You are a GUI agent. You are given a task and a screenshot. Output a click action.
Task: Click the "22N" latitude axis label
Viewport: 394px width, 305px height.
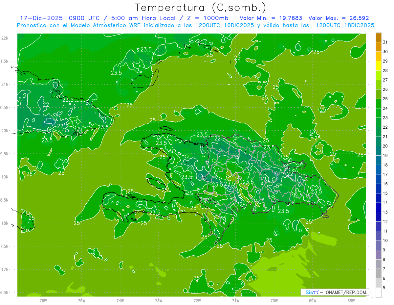tap(6, 38)
